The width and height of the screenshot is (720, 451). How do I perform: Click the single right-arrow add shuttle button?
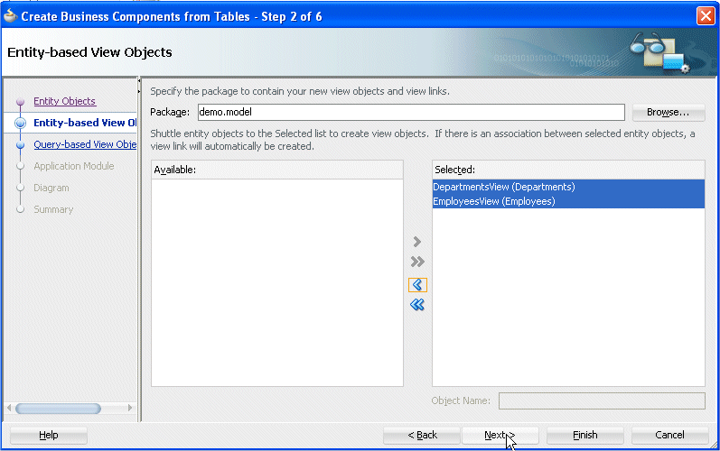point(417,242)
